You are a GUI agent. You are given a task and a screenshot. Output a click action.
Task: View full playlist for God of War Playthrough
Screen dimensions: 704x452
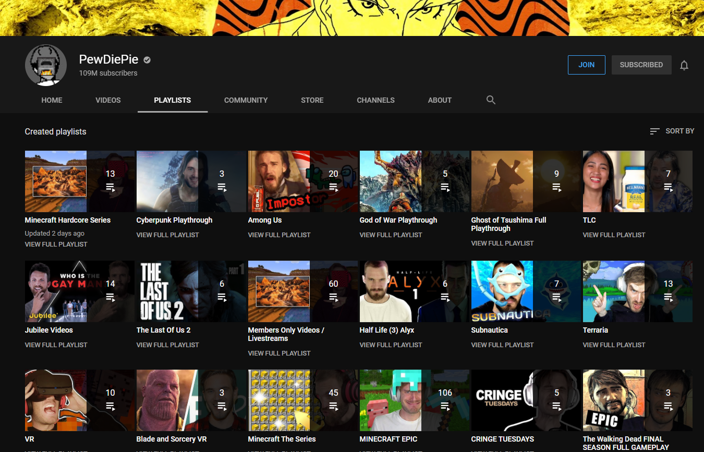coord(391,235)
